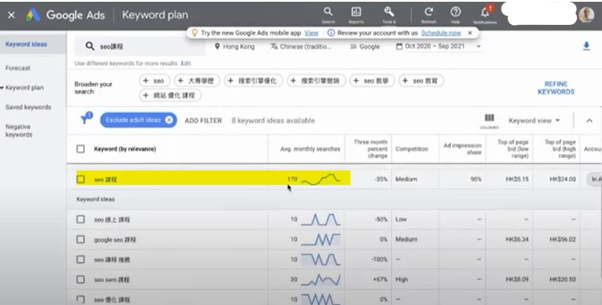Open the Keyword view dropdown

[x=534, y=120]
